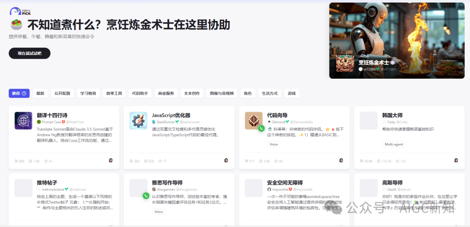The height and width of the screenshot is (227, 470).
Task: Click the avatar at bottom of 翻译十四行诗 card
Action: point(111,160)
